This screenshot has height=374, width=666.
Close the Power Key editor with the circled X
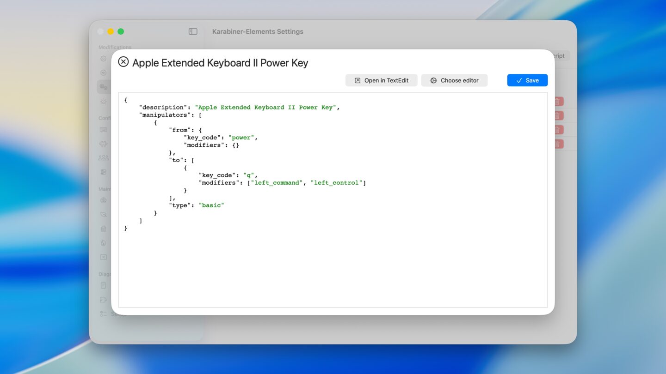coord(123,62)
